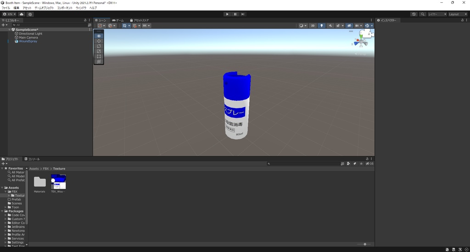Open the scene camera settings dropdown
This screenshot has width=470, height=252.
[x=358, y=26]
